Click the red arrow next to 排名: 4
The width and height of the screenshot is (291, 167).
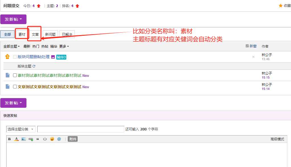coord(77,6)
